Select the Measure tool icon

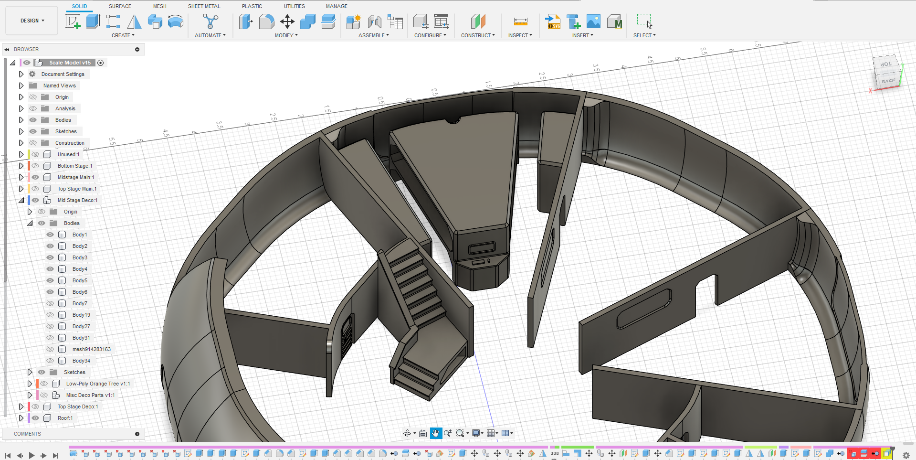(520, 21)
